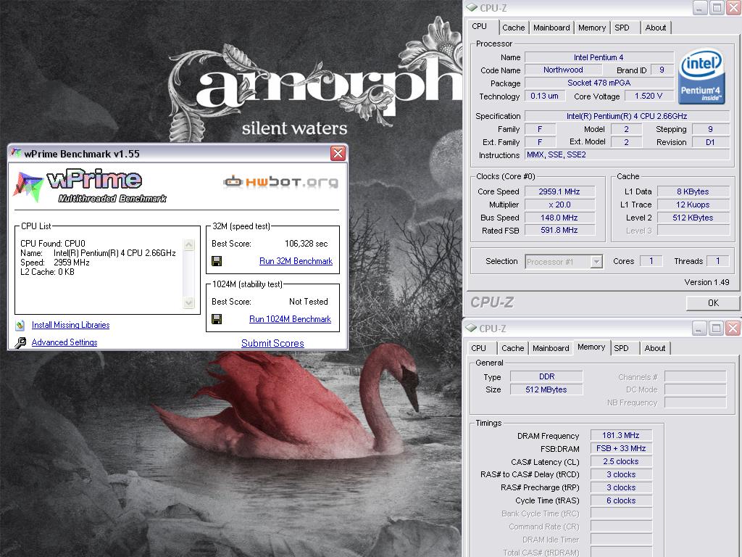Click the Intel Pentium 4 inside badge
Image resolution: width=742 pixels, height=557 pixels.
point(701,77)
